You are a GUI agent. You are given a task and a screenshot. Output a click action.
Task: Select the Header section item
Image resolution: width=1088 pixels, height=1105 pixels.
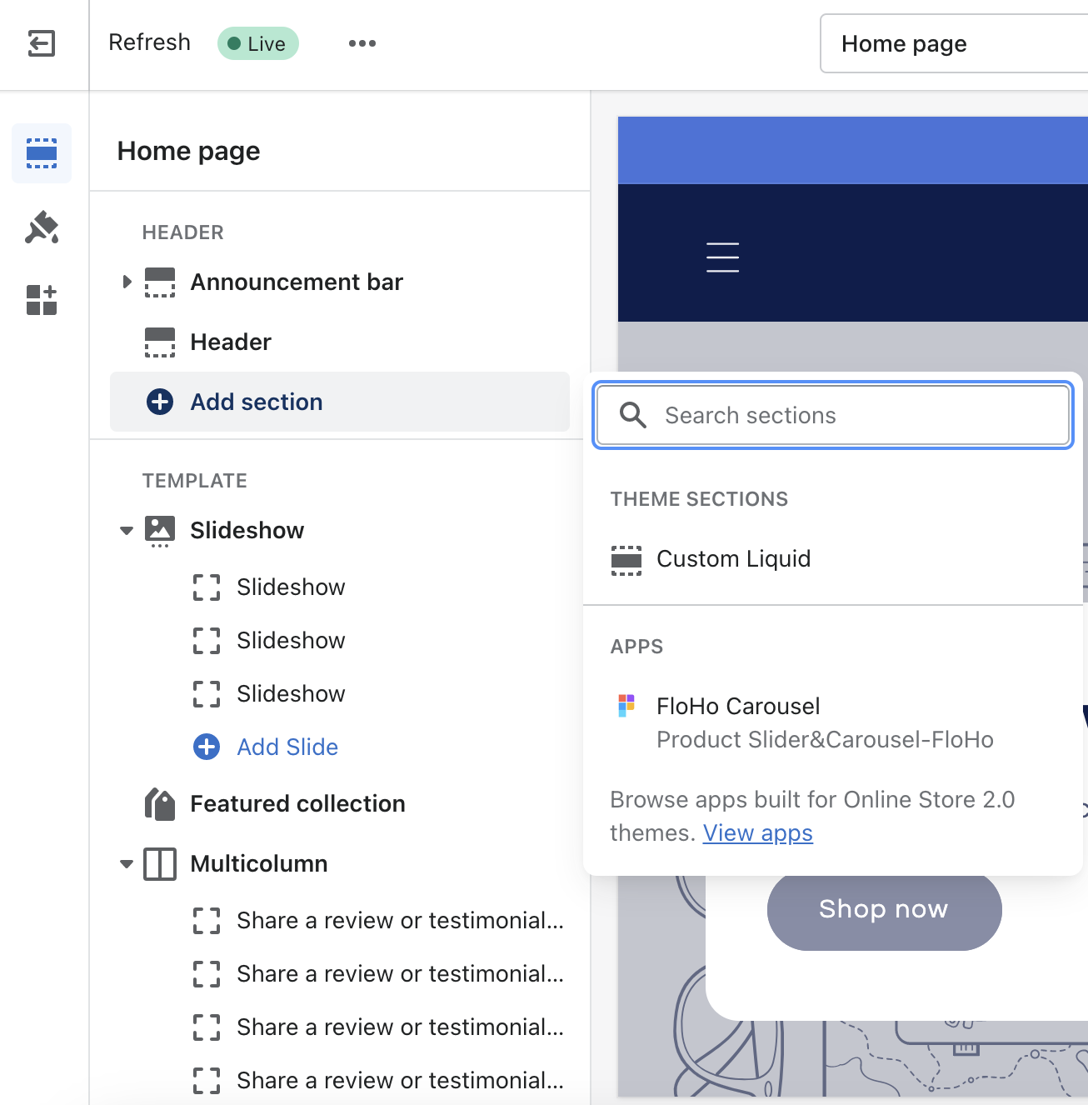click(231, 342)
